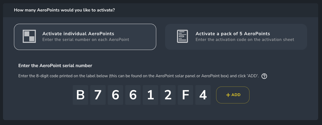
Task: Click the serial digit box showing 1
Action: [150, 95]
